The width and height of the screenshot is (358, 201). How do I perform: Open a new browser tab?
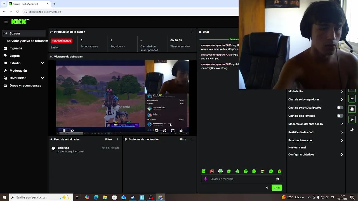tap(54, 4)
